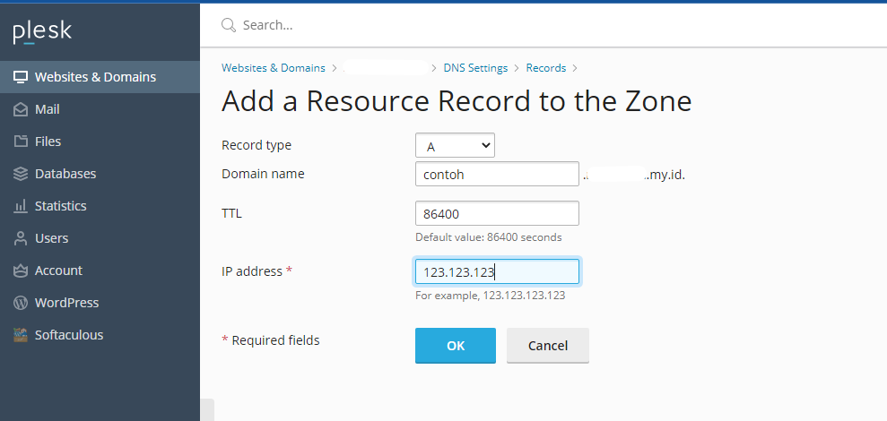Click the Softaculous icon in sidebar
887x421 pixels.
(x=21, y=335)
